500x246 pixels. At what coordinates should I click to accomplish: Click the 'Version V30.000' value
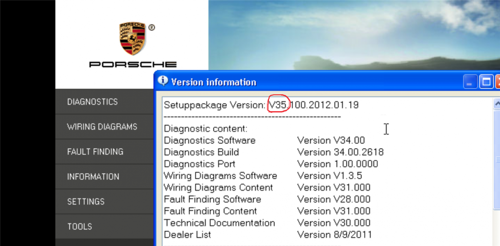click(x=334, y=223)
